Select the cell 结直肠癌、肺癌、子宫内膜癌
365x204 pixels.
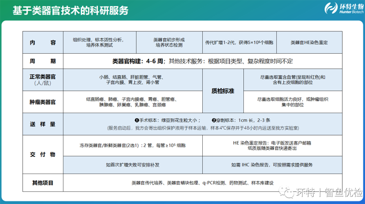pyautogui.click(x=133, y=102)
